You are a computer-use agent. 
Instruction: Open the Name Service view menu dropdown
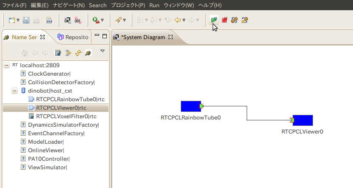[102, 51]
